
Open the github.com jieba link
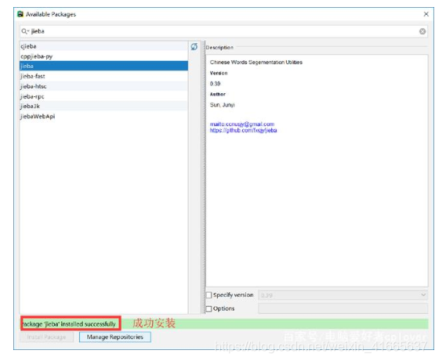(243, 130)
